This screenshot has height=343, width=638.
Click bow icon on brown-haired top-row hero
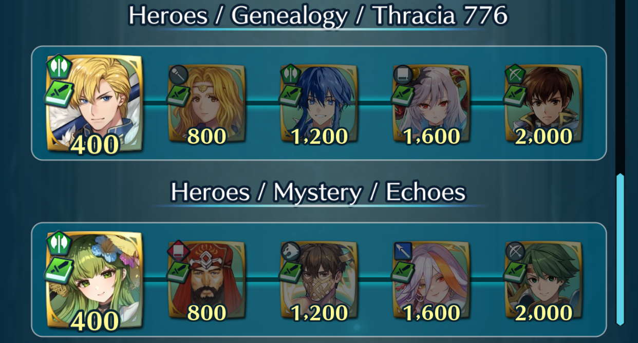pos(515,75)
